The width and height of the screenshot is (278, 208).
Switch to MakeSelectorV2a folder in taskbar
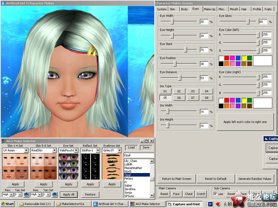[73, 204]
